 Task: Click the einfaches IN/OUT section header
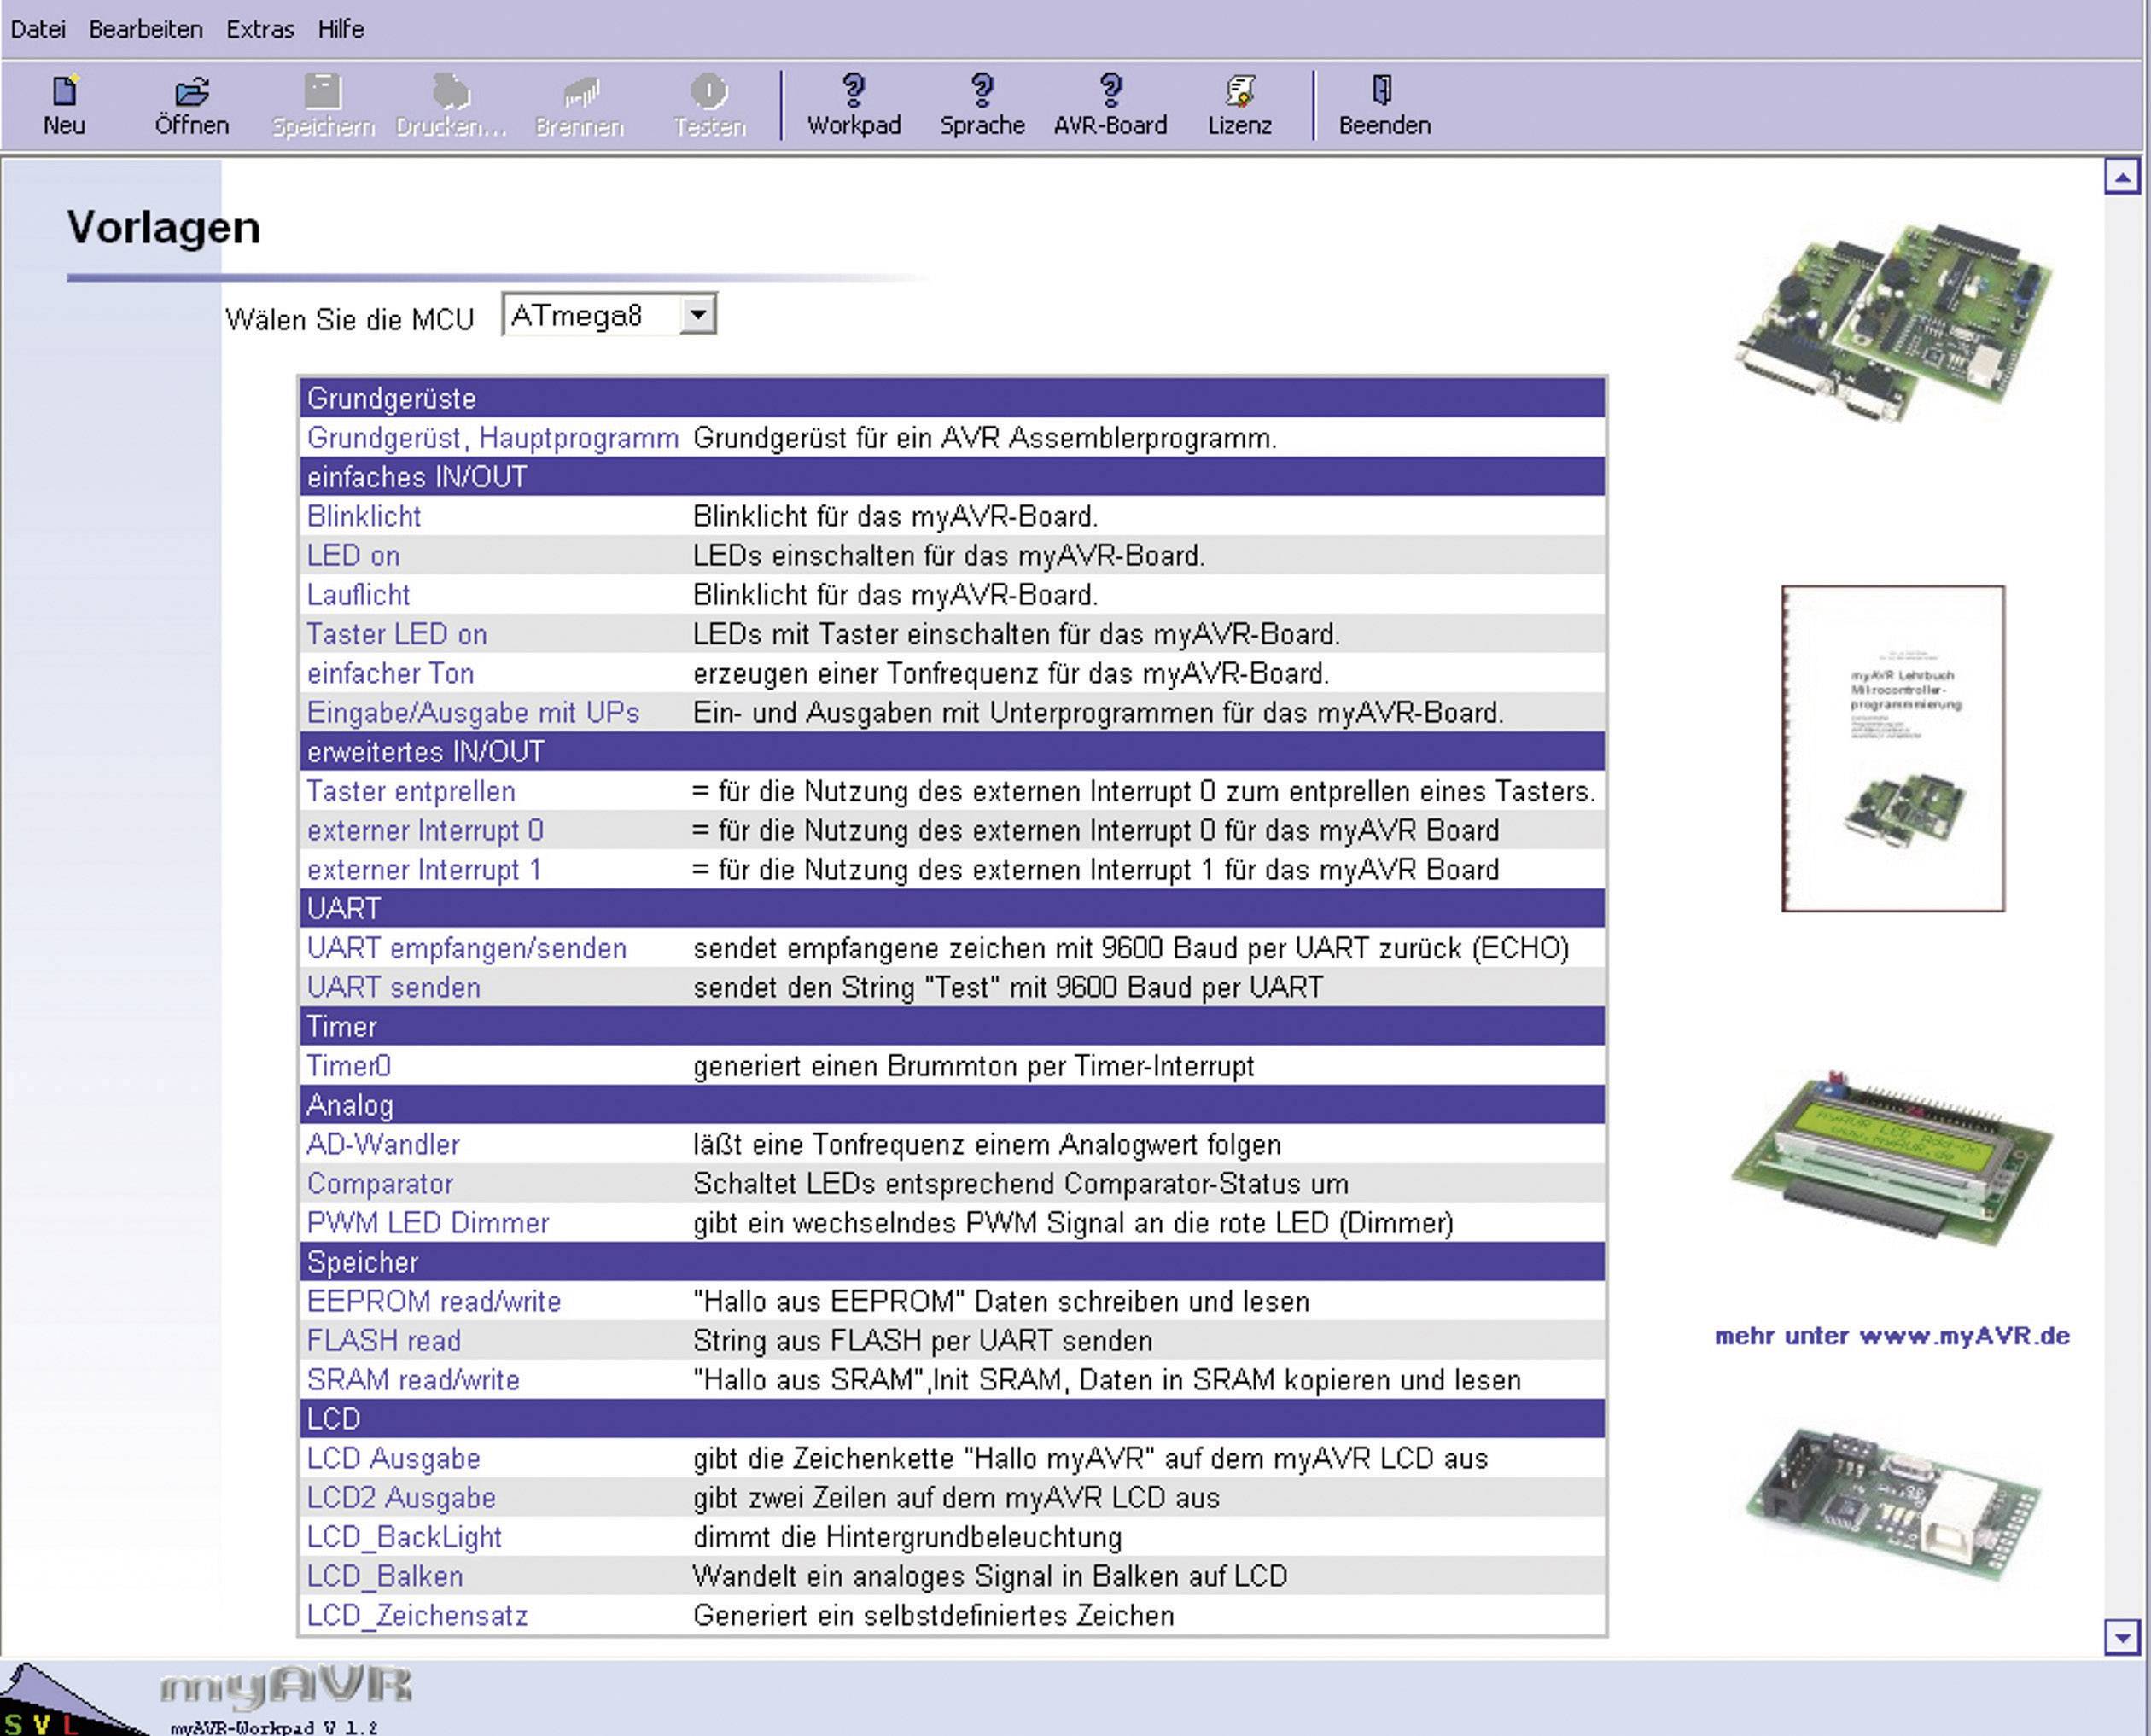tap(952, 477)
